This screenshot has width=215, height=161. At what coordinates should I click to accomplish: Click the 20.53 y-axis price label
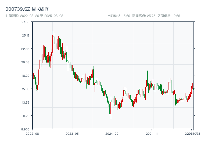26,62
